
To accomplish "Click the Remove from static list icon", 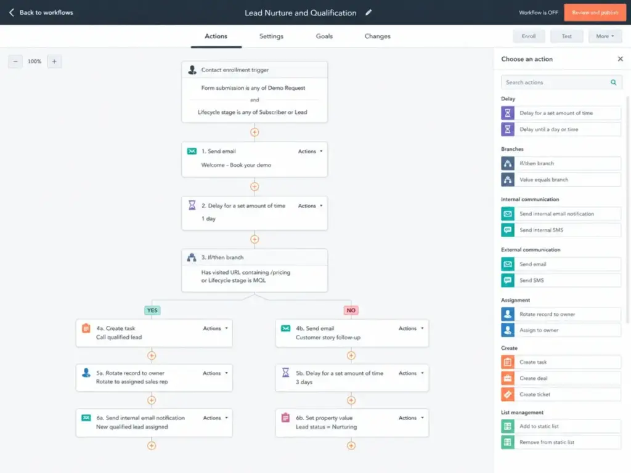I will pyautogui.click(x=508, y=442).
